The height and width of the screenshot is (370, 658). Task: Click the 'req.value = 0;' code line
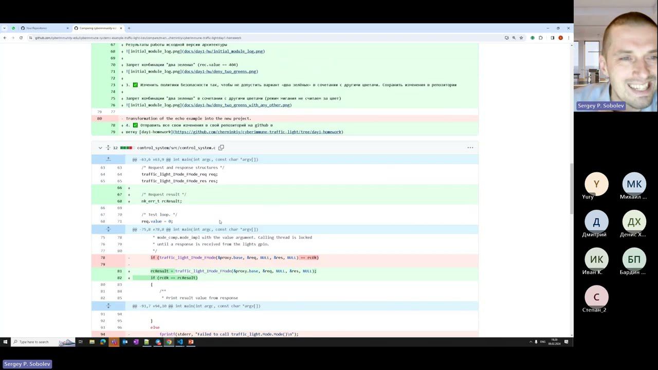285,221
